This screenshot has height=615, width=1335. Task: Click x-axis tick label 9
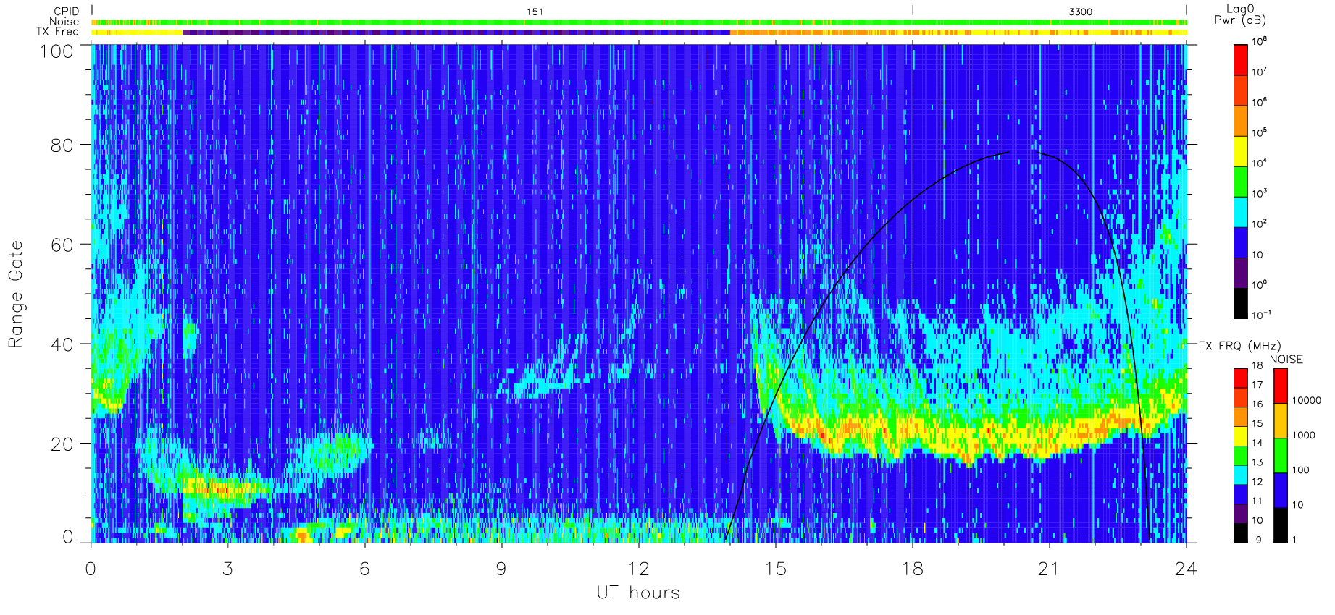click(x=501, y=569)
